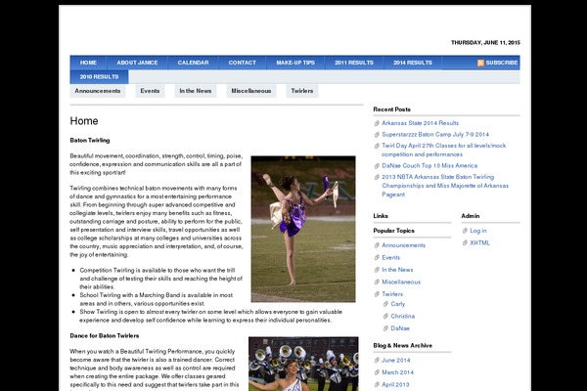Open Twirl Day April 27th Classes post
Viewport: 587px width, 391px height.
point(443,150)
